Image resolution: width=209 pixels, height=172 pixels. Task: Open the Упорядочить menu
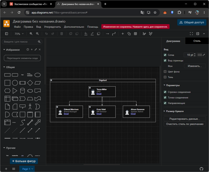click(53, 27)
